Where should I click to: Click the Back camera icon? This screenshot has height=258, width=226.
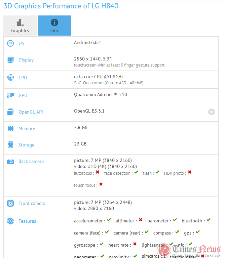pos(10,161)
